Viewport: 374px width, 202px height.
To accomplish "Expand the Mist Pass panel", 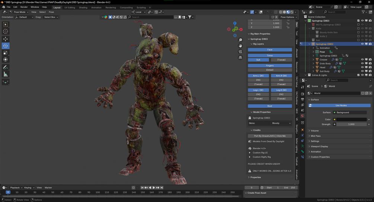I will [316, 136].
